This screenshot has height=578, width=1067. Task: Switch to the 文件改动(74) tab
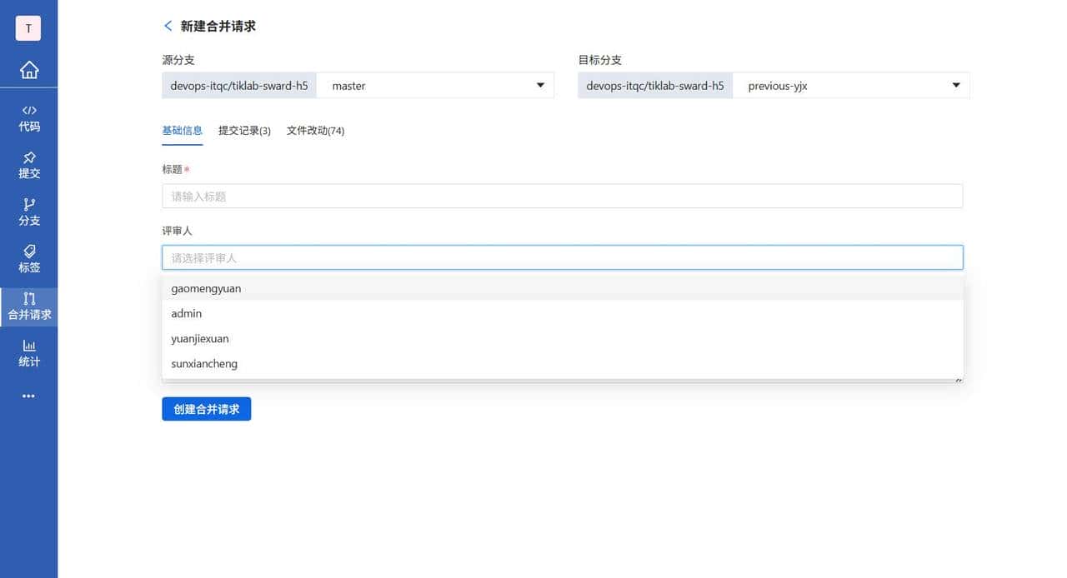tap(315, 131)
